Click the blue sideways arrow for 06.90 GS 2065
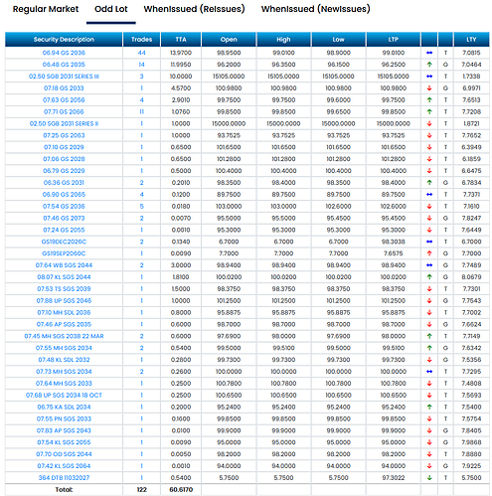 click(429, 195)
